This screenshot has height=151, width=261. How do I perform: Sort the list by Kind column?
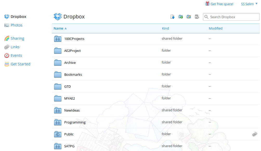coord(165,28)
